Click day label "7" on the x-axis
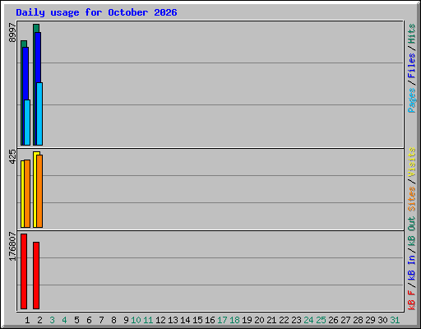Screen dimensions: 421x329 point(101,320)
